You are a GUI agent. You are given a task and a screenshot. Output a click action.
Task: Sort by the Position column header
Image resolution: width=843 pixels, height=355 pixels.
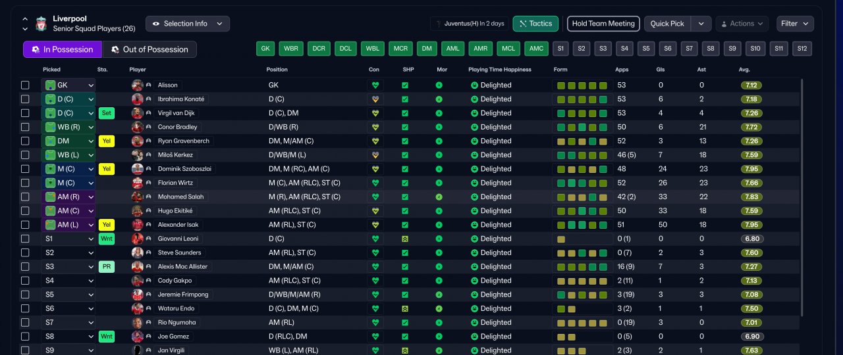tap(277, 69)
